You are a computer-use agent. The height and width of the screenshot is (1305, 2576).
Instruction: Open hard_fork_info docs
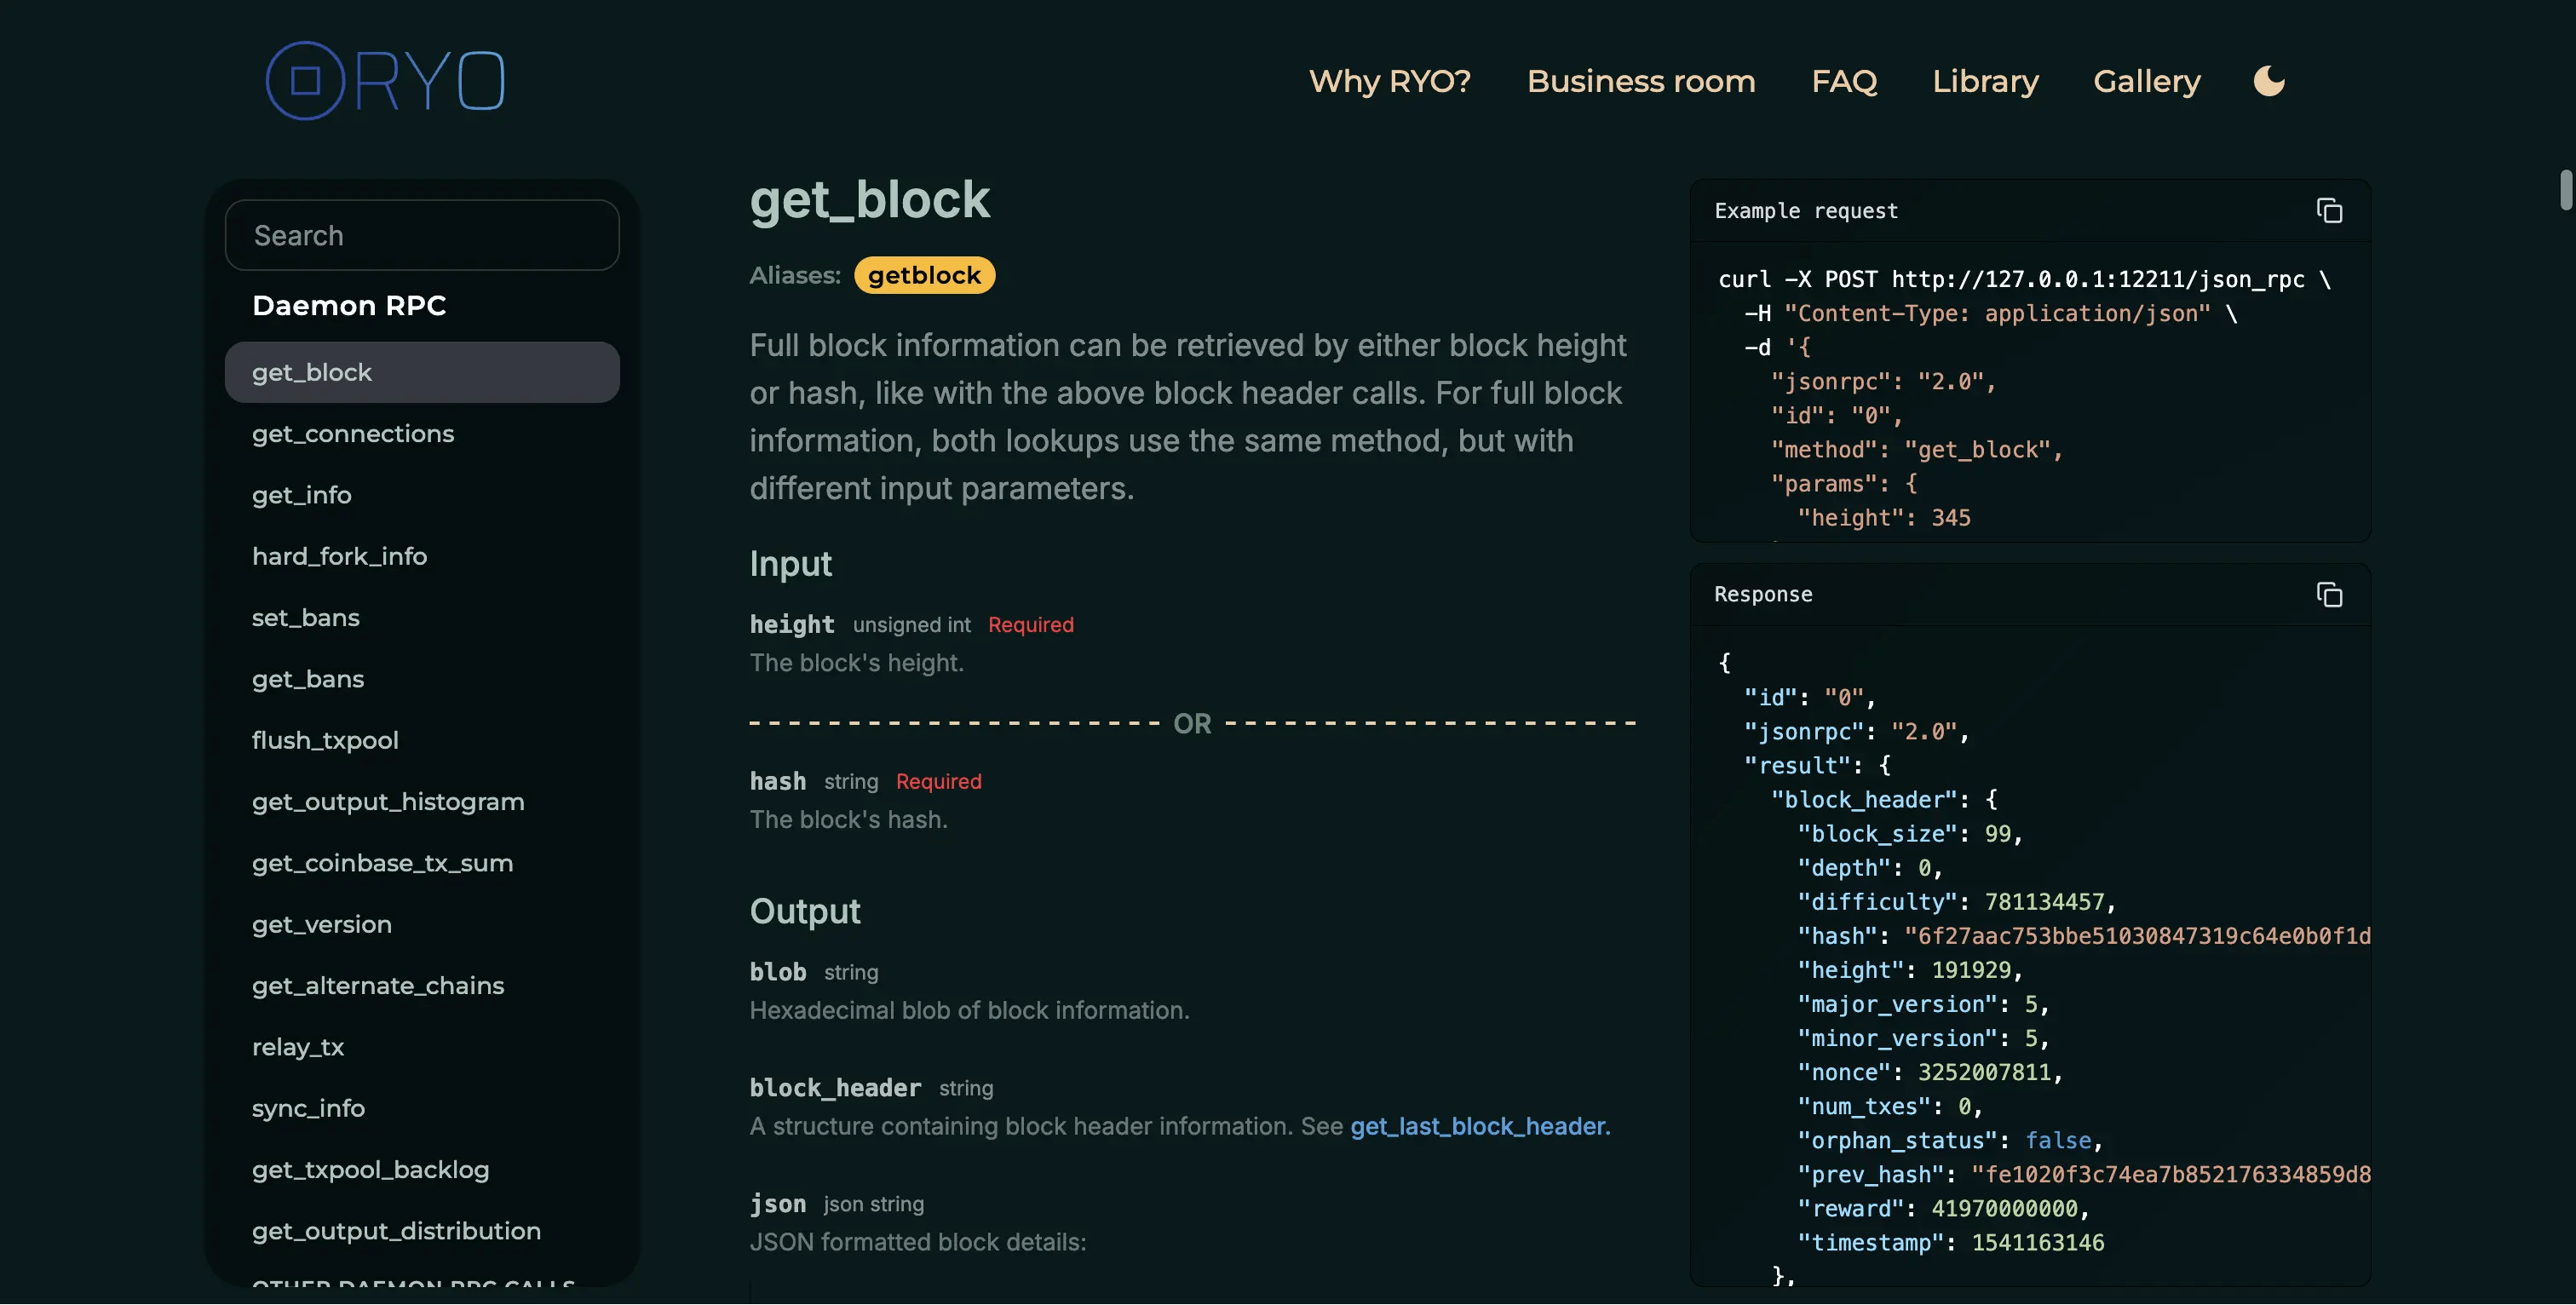tap(339, 556)
